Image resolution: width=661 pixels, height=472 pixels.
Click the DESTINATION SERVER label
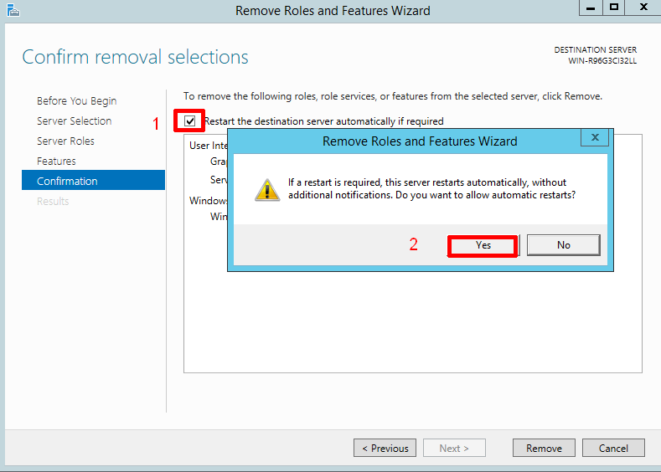pos(596,49)
